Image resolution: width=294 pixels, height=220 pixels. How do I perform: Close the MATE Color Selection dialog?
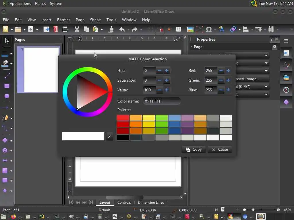(x=220, y=149)
